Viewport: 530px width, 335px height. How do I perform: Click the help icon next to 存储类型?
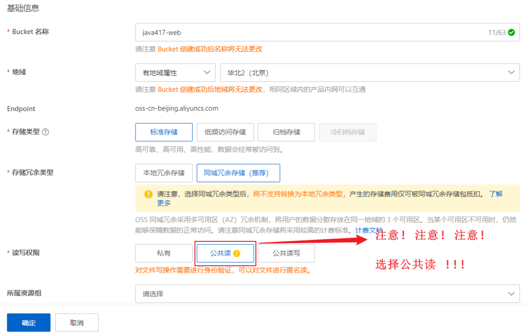tap(45, 132)
